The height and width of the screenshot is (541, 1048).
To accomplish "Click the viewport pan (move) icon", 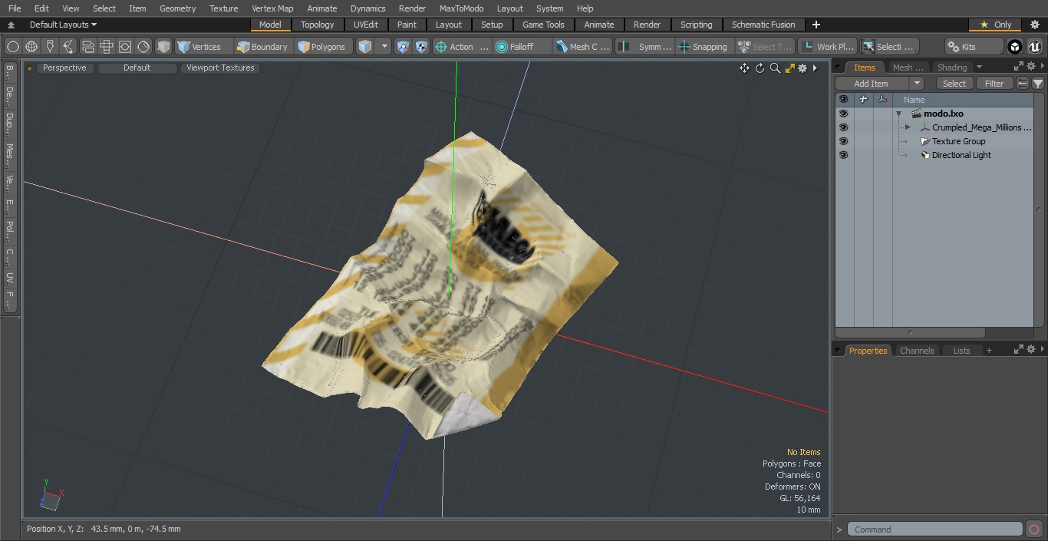I will click(x=744, y=68).
